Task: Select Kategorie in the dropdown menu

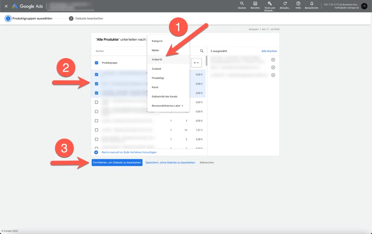Action: point(168,41)
